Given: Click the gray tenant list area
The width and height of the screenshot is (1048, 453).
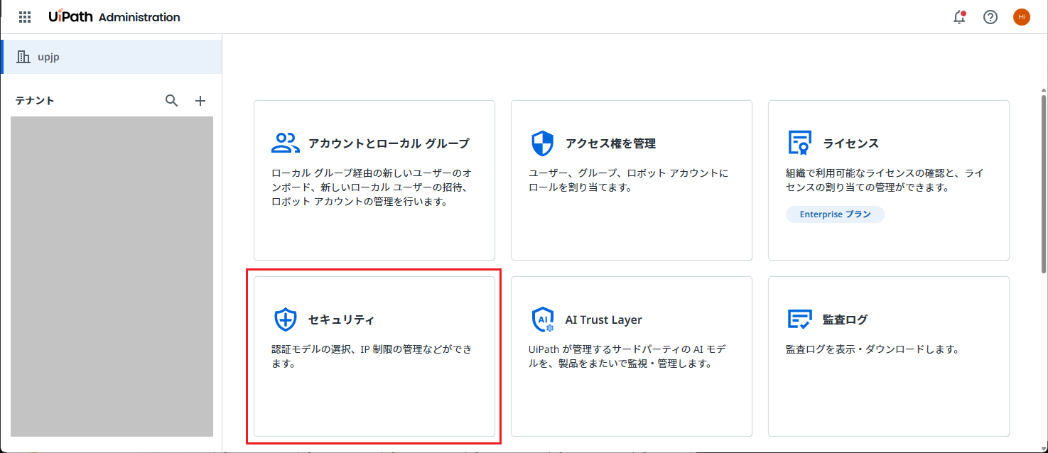Looking at the screenshot, I should click(x=112, y=277).
